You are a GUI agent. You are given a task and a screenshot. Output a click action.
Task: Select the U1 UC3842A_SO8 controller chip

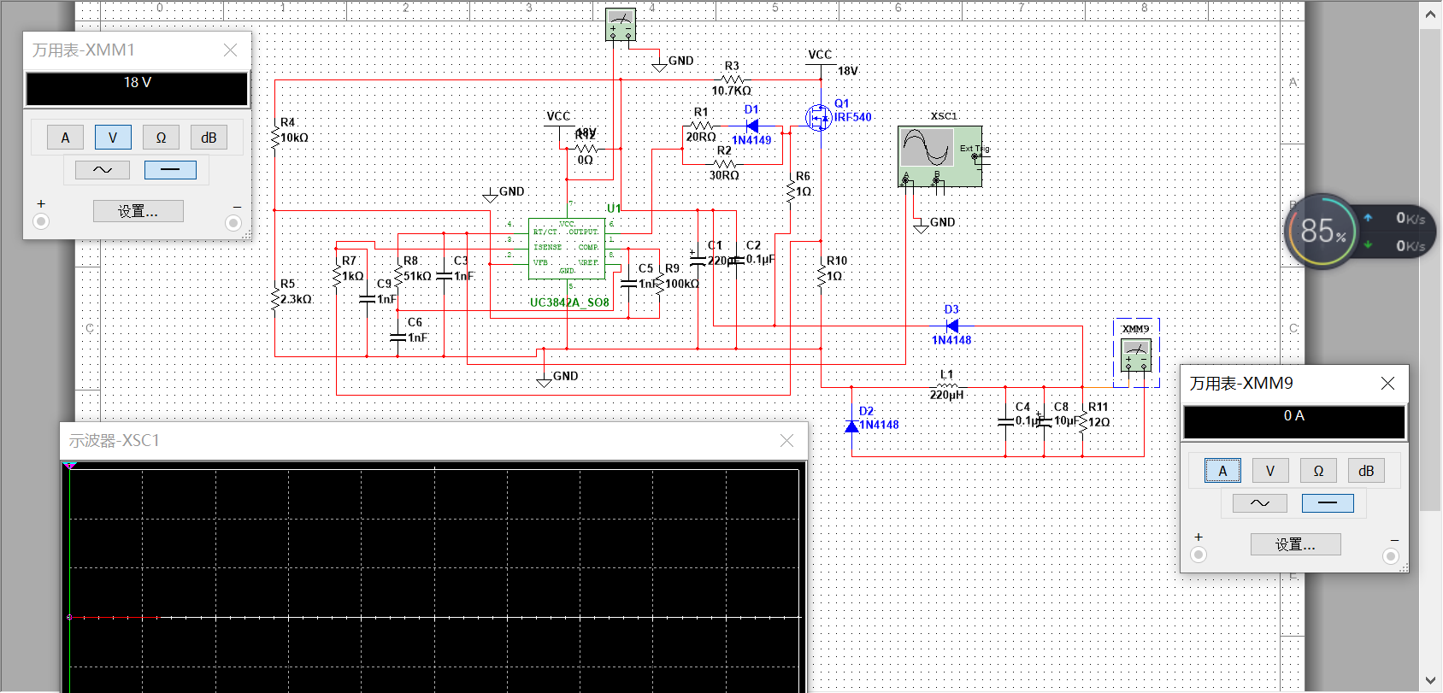(567, 248)
